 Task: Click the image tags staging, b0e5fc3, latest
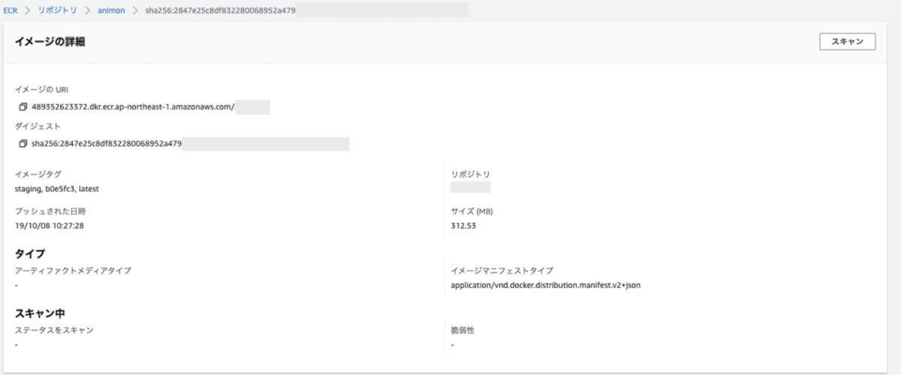[57, 189]
